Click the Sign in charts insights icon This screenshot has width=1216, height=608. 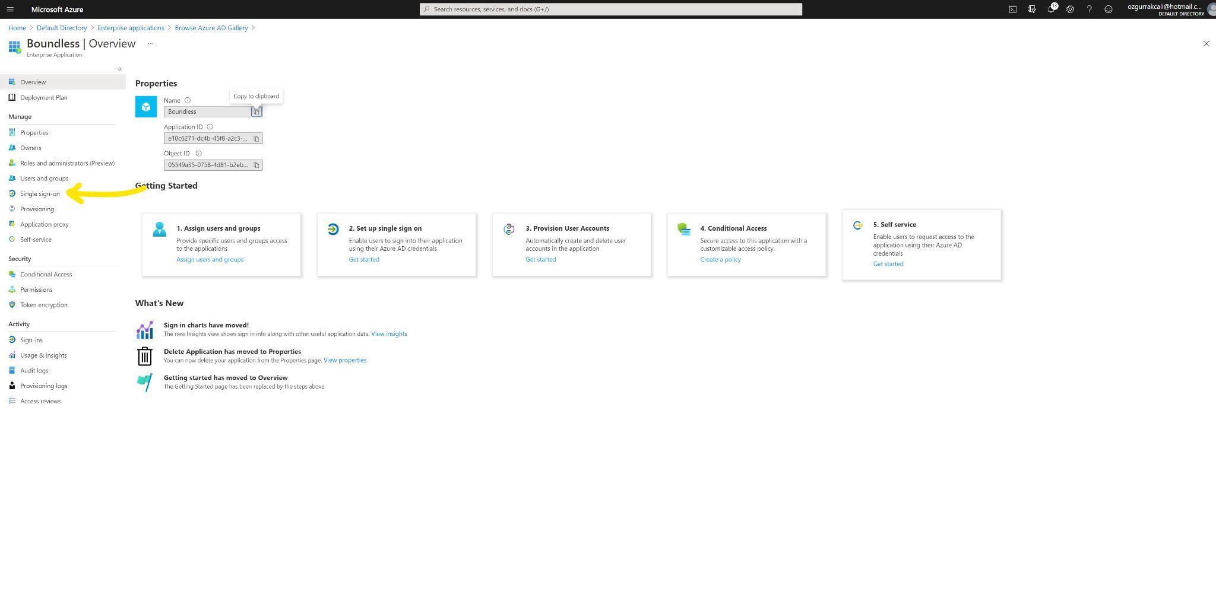[x=145, y=330]
